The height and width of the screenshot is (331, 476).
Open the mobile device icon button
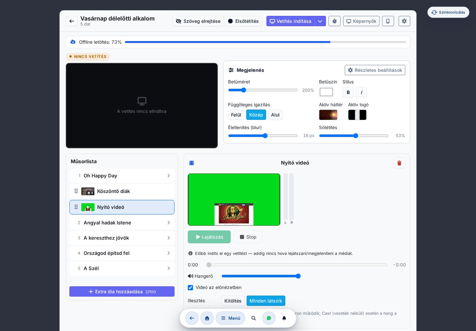pos(388,21)
